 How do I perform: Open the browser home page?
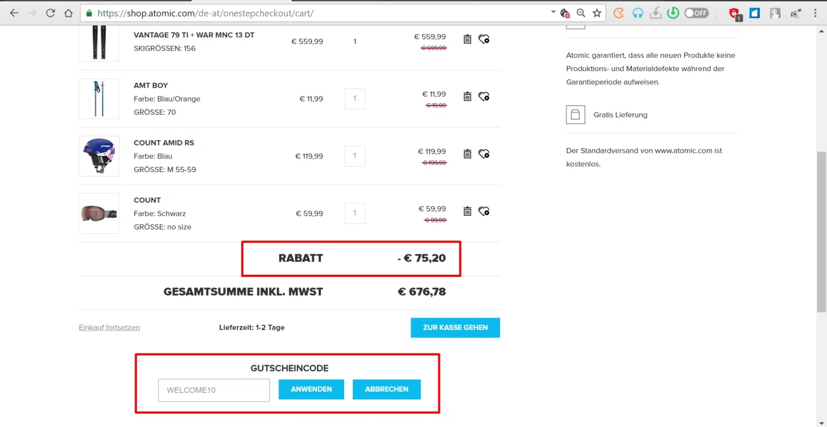(68, 13)
